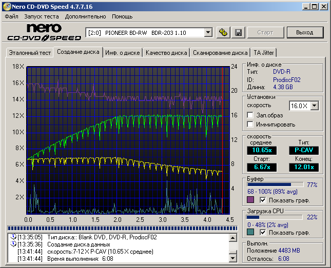This screenshot has width=331, height=268.
Task: Click the 0 - 48% (2% avg) text
Action: coord(268,225)
